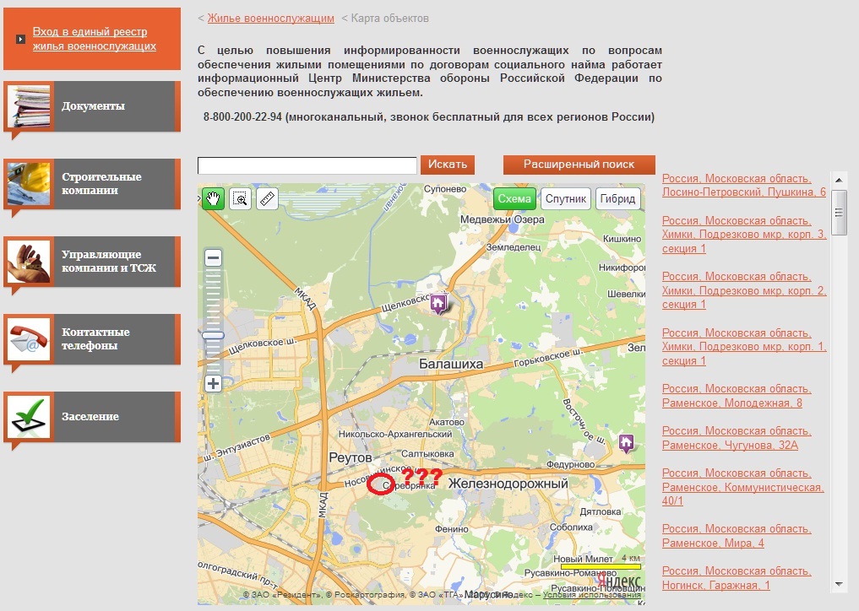Click the Заселение green checkmark icon
Image resolution: width=859 pixels, height=611 pixels.
(30, 417)
